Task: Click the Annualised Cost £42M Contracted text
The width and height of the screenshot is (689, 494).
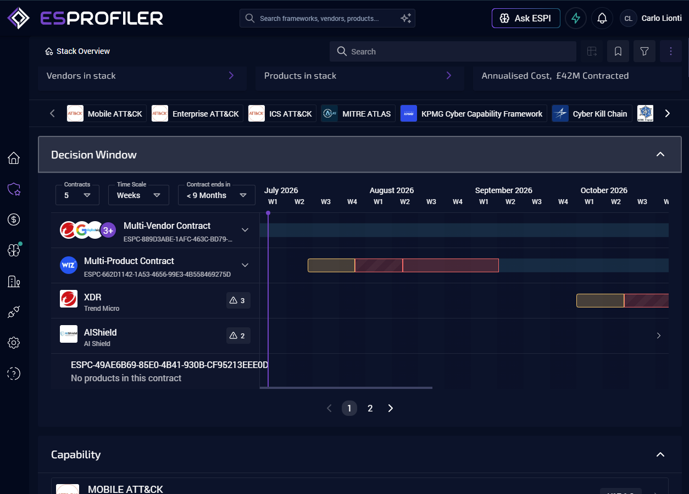Action: pos(555,76)
